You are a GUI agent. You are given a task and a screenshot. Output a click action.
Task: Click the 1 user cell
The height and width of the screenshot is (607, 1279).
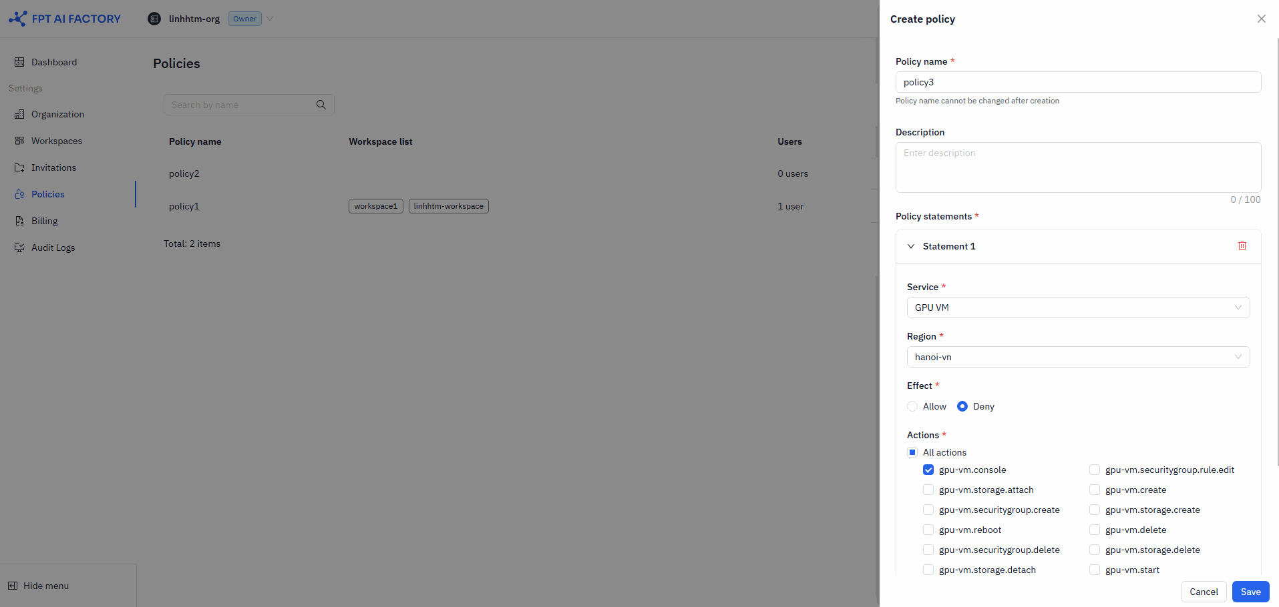791,206
